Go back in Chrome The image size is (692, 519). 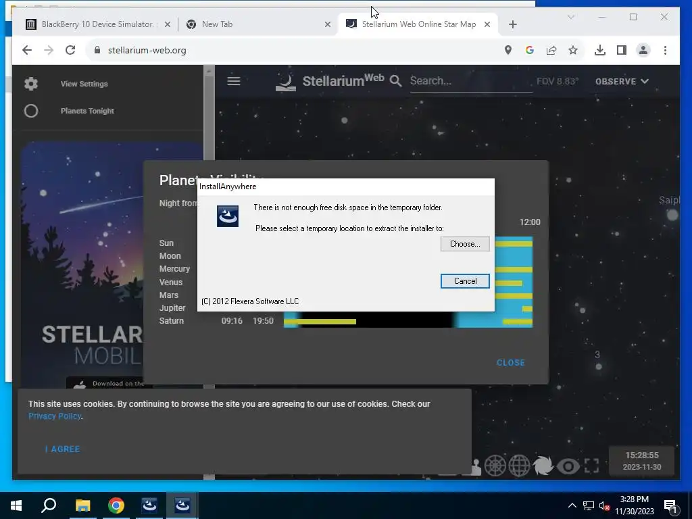click(x=27, y=50)
